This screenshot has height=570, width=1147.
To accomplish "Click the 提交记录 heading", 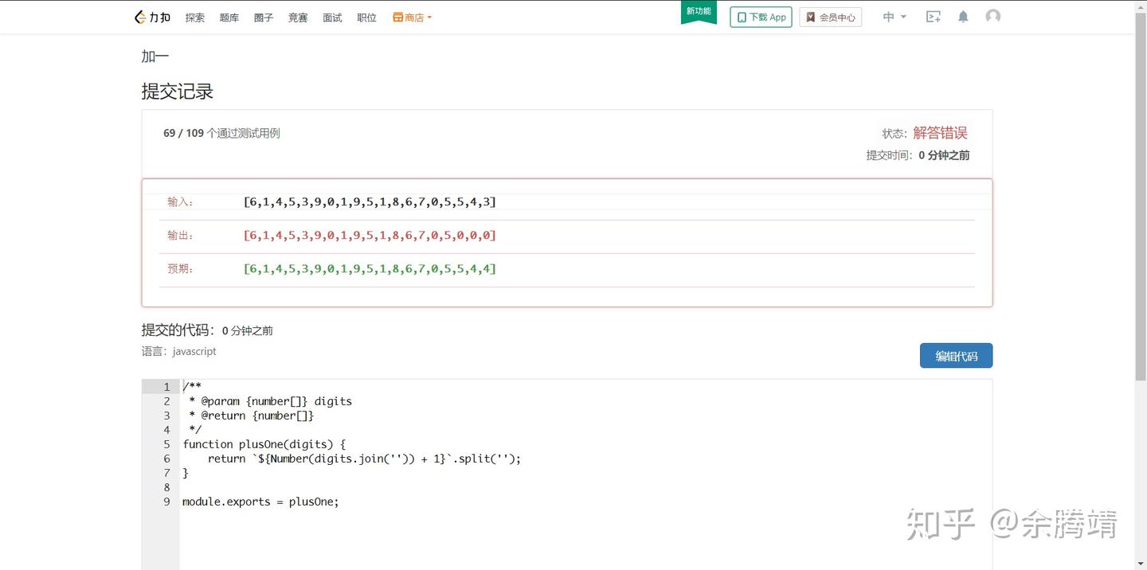I will coord(178,92).
